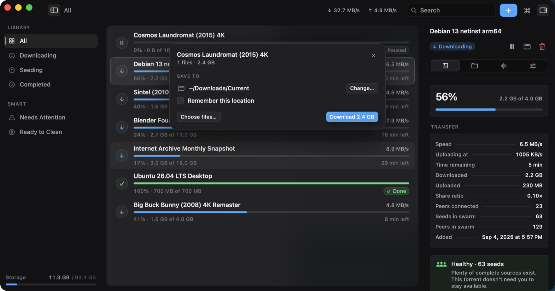Click the Choose files... button
Viewport: 555px width, 291px height.
[199, 117]
